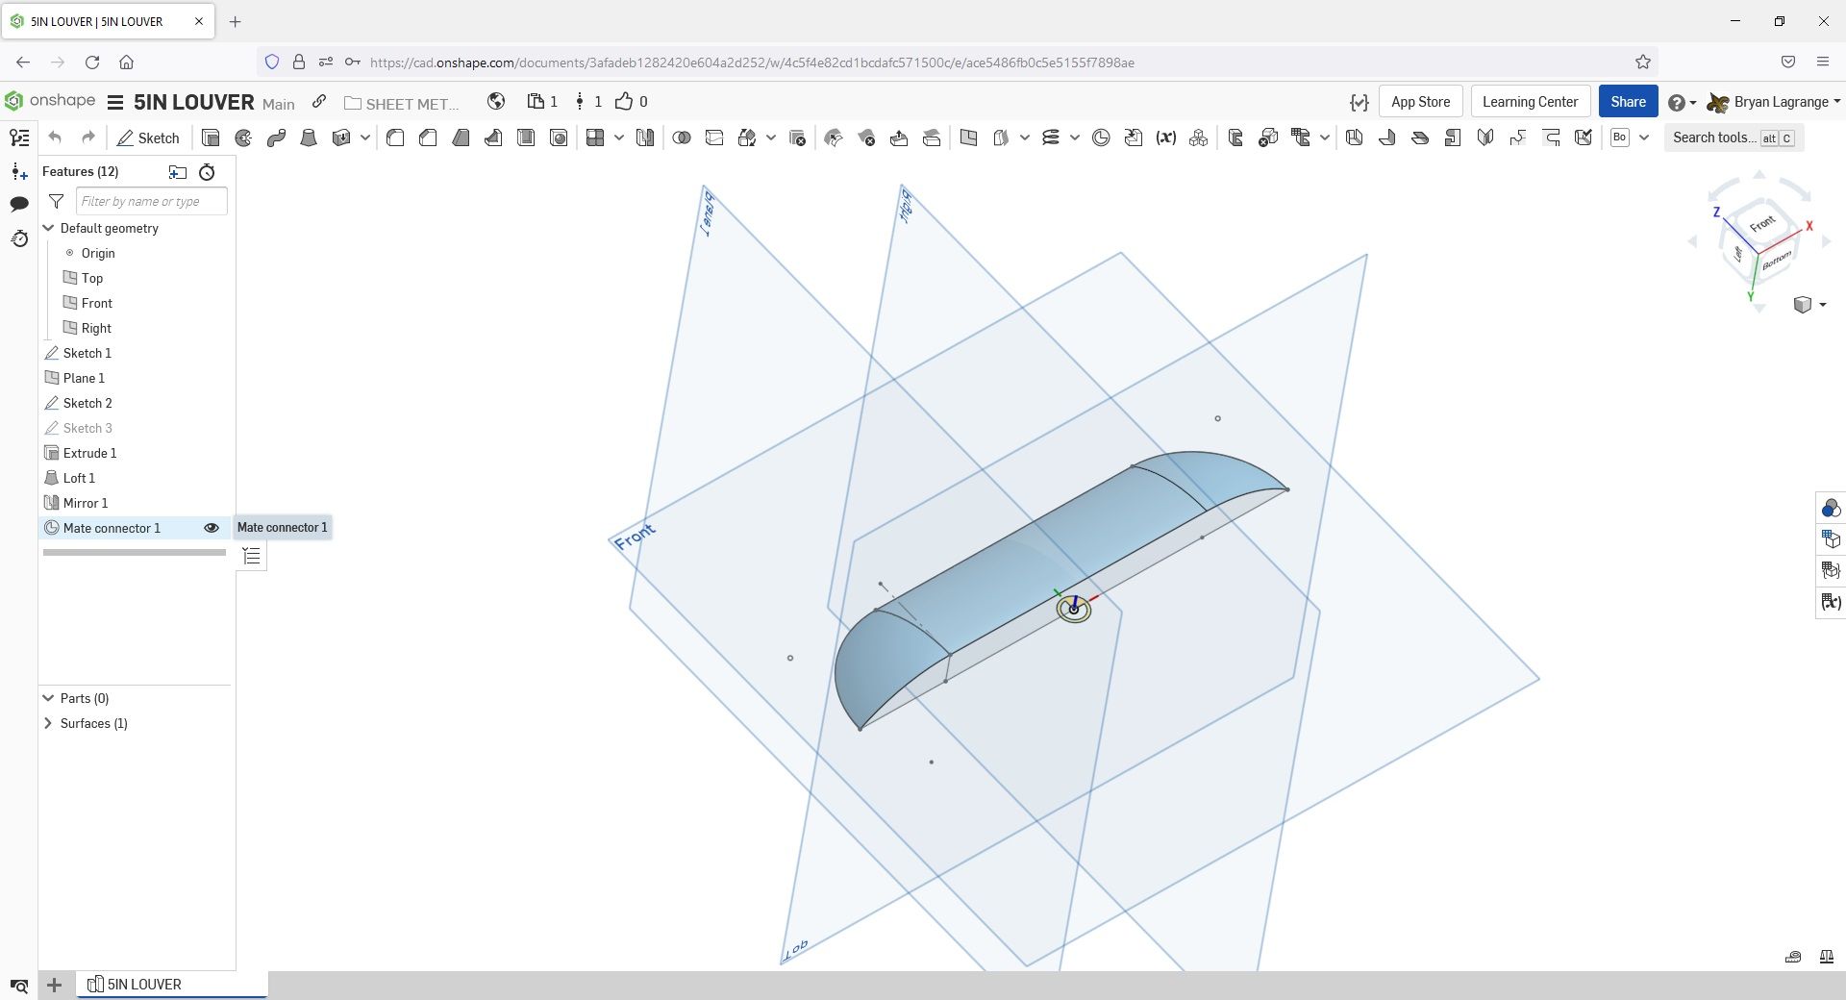The image size is (1846, 1000).
Task: Click the Filter by name field
Action: coord(151,201)
